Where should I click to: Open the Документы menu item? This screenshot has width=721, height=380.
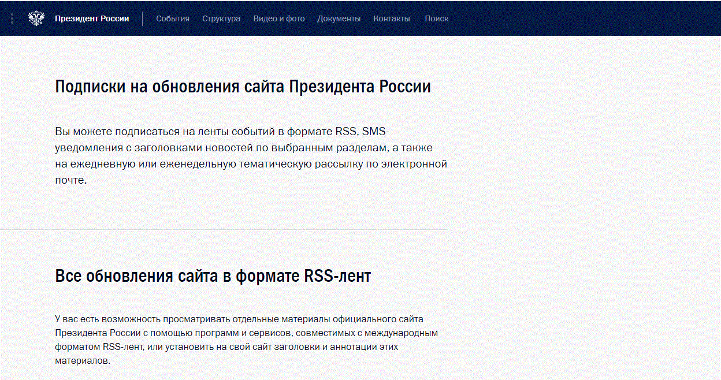tap(339, 18)
